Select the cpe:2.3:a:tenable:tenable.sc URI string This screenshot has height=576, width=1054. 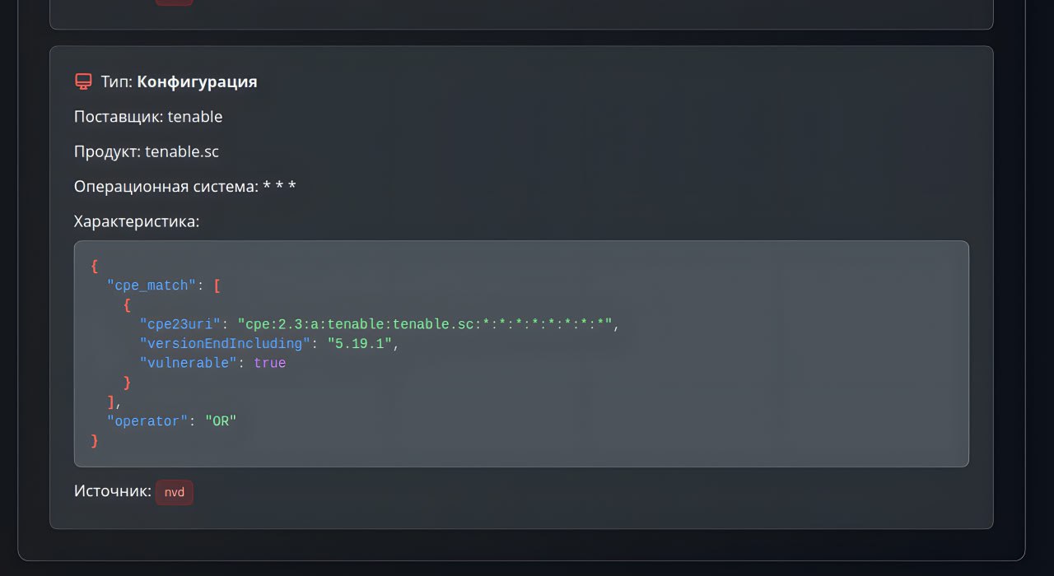tap(425, 324)
